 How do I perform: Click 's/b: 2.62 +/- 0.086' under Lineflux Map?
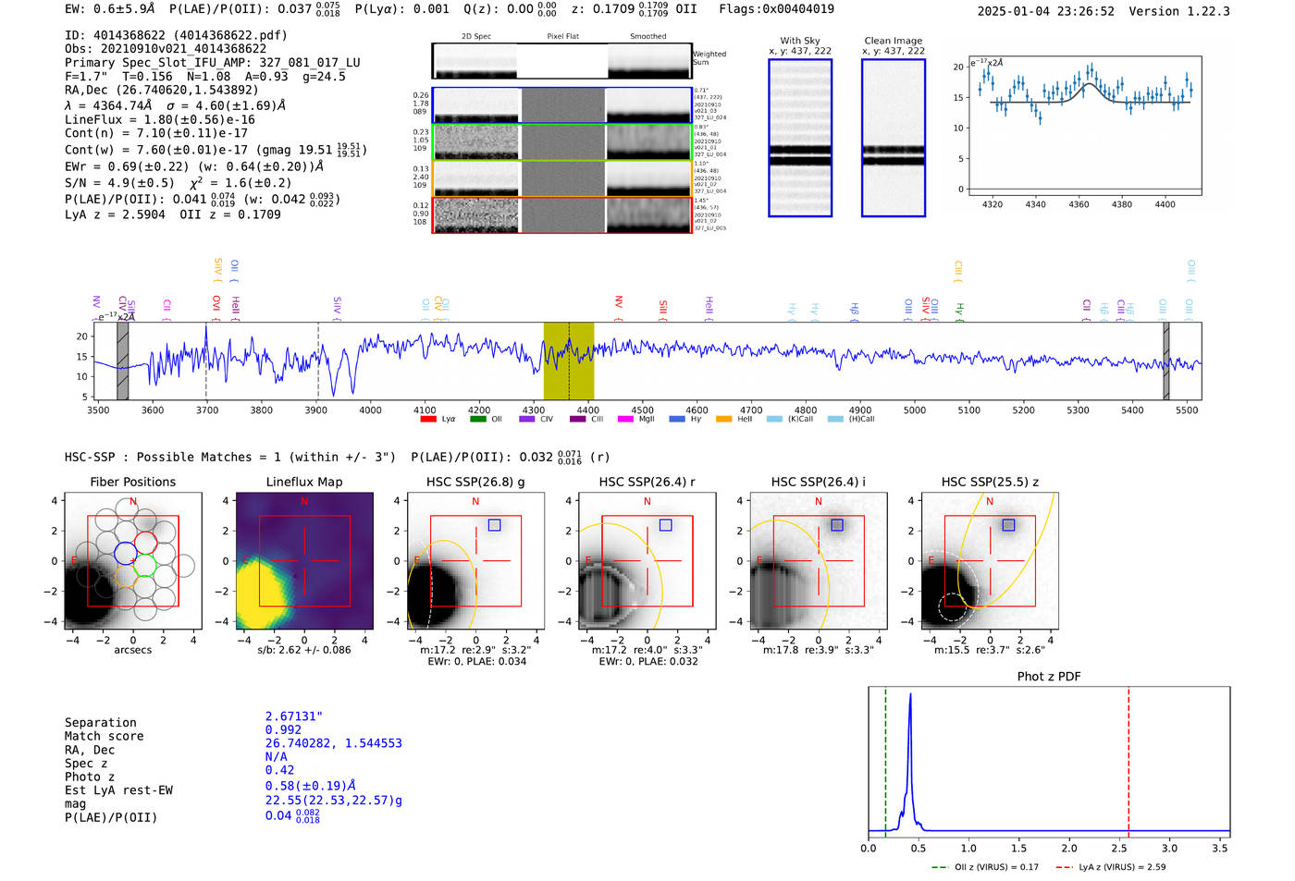(304, 650)
